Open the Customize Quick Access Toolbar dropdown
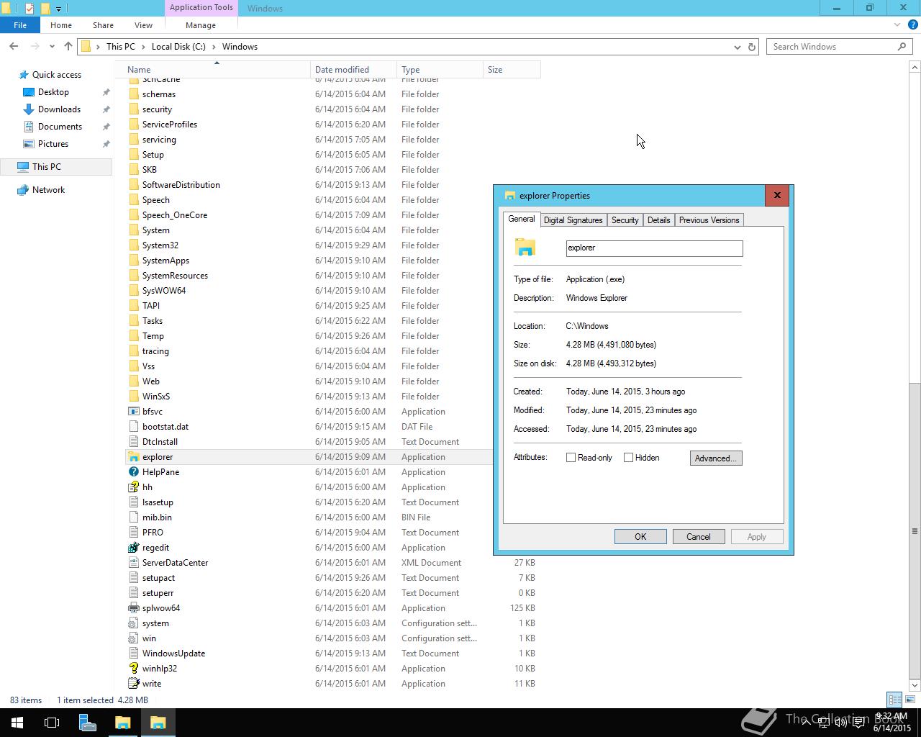The width and height of the screenshot is (921, 737). tap(58, 9)
